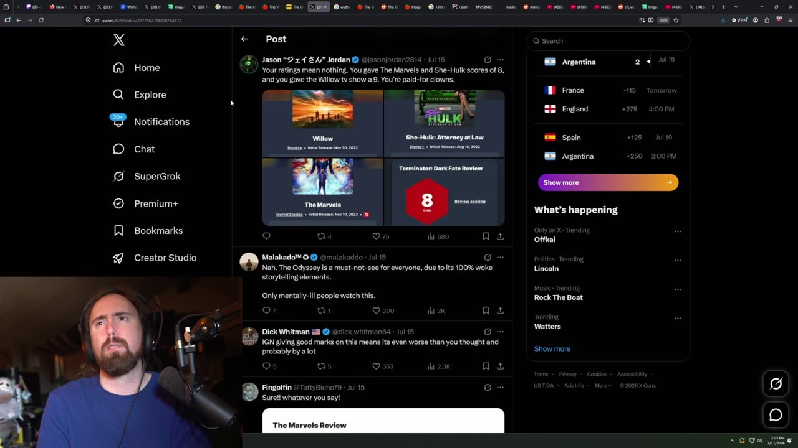This screenshot has height=448, width=798.
Task: Reply to Jason Jordan's post
Action: click(x=266, y=236)
